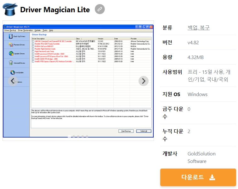Copy the link icon beside Driver Magician Lite
The image size is (238, 189).
(x=100, y=9)
